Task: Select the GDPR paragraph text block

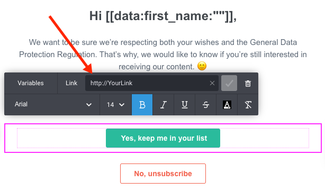Action: 163,54
